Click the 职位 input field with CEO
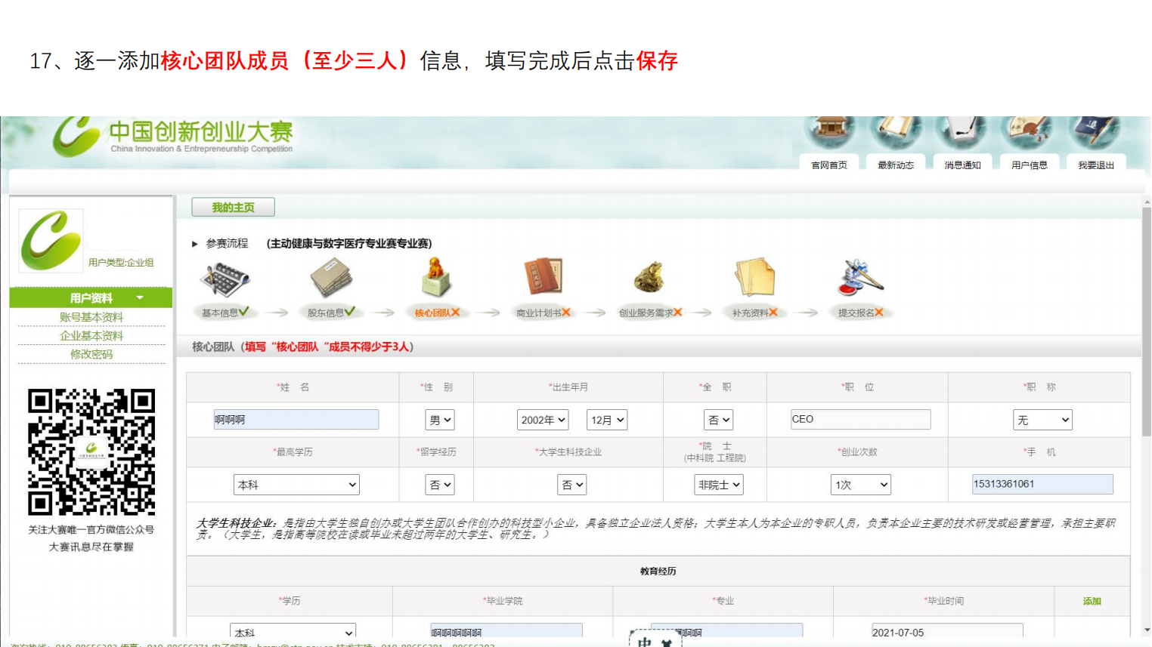 [860, 419]
